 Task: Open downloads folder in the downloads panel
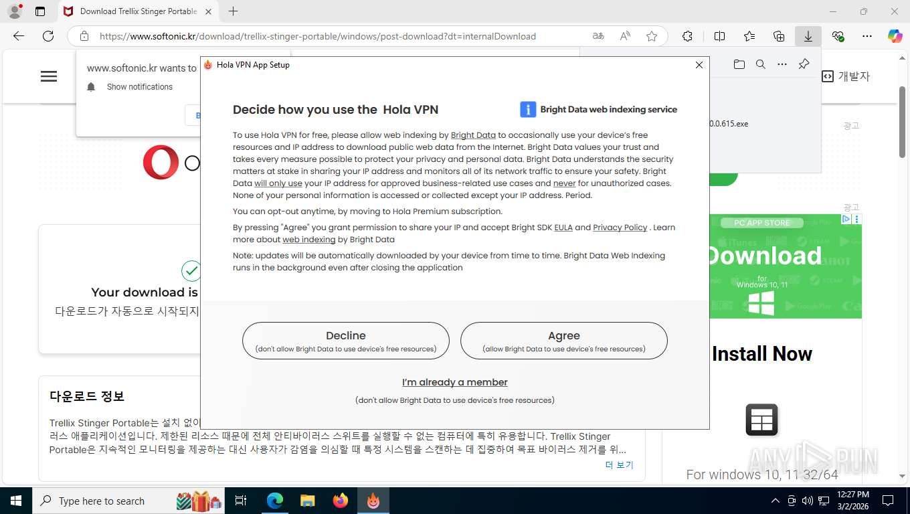pos(739,64)
